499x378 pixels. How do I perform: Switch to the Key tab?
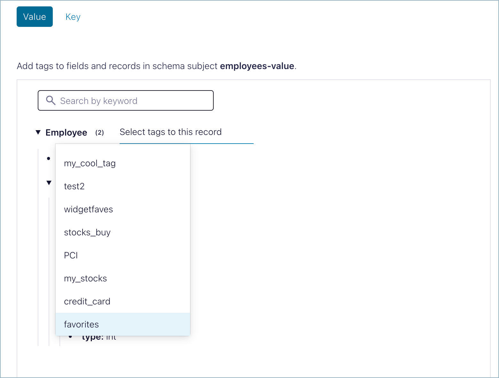73,17
